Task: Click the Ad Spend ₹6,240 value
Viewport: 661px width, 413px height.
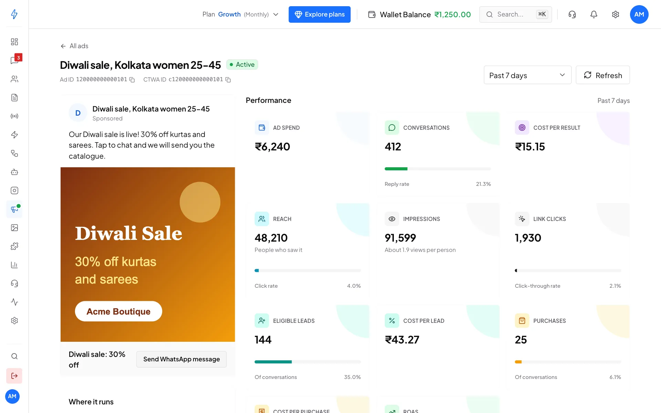Action: click(272, 147)
